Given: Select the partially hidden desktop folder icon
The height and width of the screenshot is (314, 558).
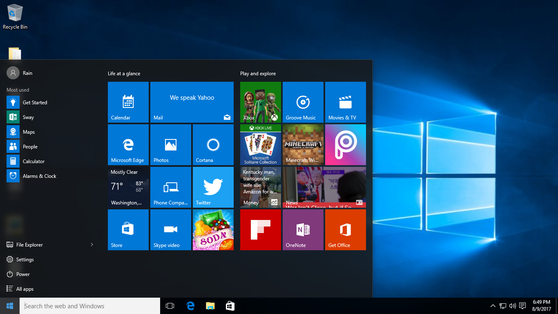Looking at the screenshot, I should point(15,54).
